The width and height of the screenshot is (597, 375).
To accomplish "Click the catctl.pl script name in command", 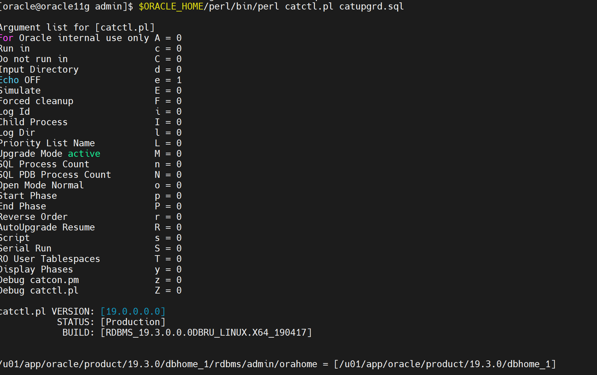I will [x=309, y=6].
